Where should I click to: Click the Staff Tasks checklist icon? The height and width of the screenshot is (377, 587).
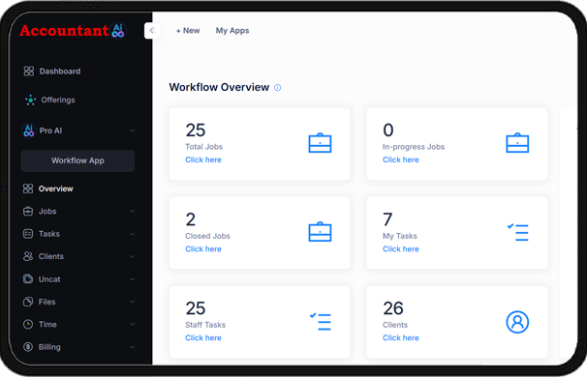coord(321,321)
